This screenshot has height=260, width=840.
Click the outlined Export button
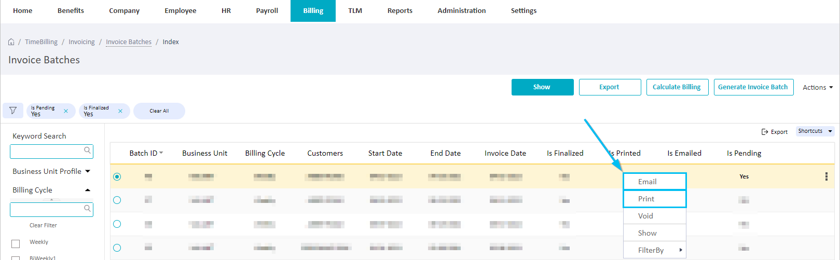(610, 87)
